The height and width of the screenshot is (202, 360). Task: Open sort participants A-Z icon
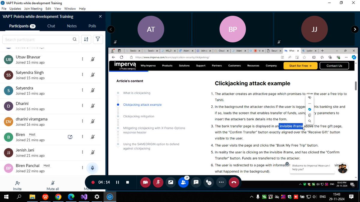(86, 39)
